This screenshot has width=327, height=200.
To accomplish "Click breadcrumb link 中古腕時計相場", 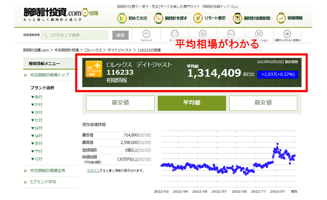I will [x=67, y=50].
